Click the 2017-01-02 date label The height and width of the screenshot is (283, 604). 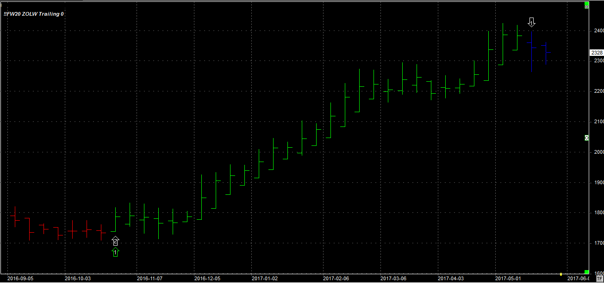(x=264, y=278)
